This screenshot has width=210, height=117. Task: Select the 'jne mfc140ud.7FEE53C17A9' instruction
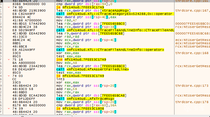[81, 59]
